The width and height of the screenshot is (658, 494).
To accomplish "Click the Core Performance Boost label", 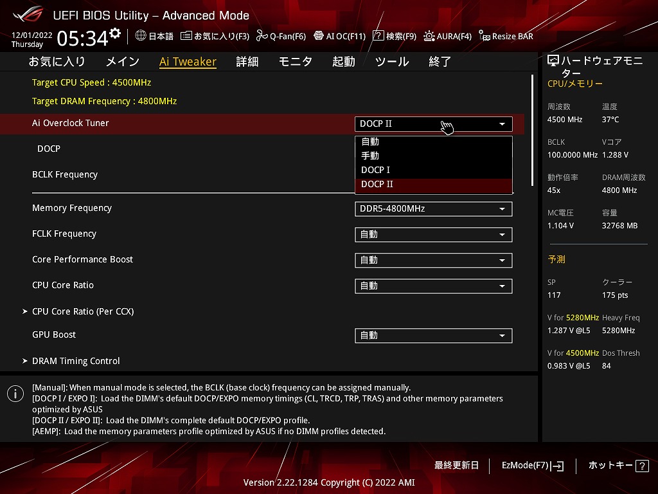I will (x=82, y=259).
